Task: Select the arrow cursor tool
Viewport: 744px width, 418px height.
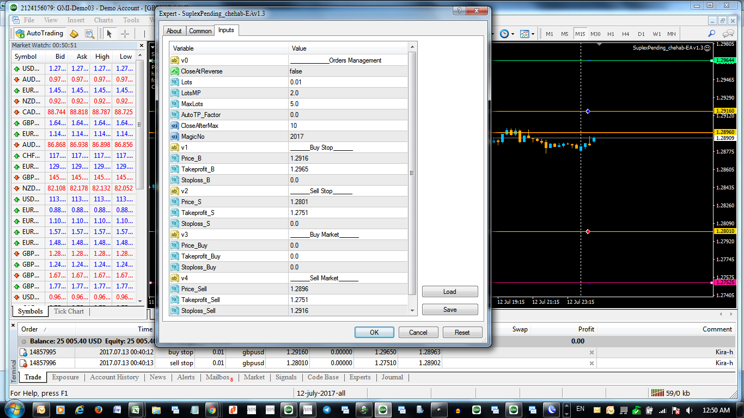Action: [x=109, y=34]
